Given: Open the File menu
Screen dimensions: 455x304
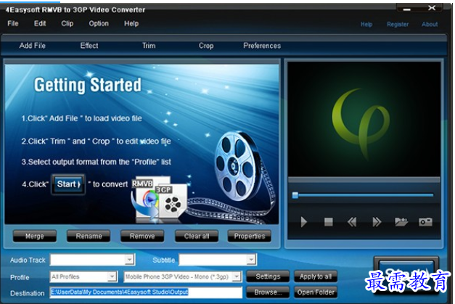Looking at the screenshot, I should click(x=13, y=23).
